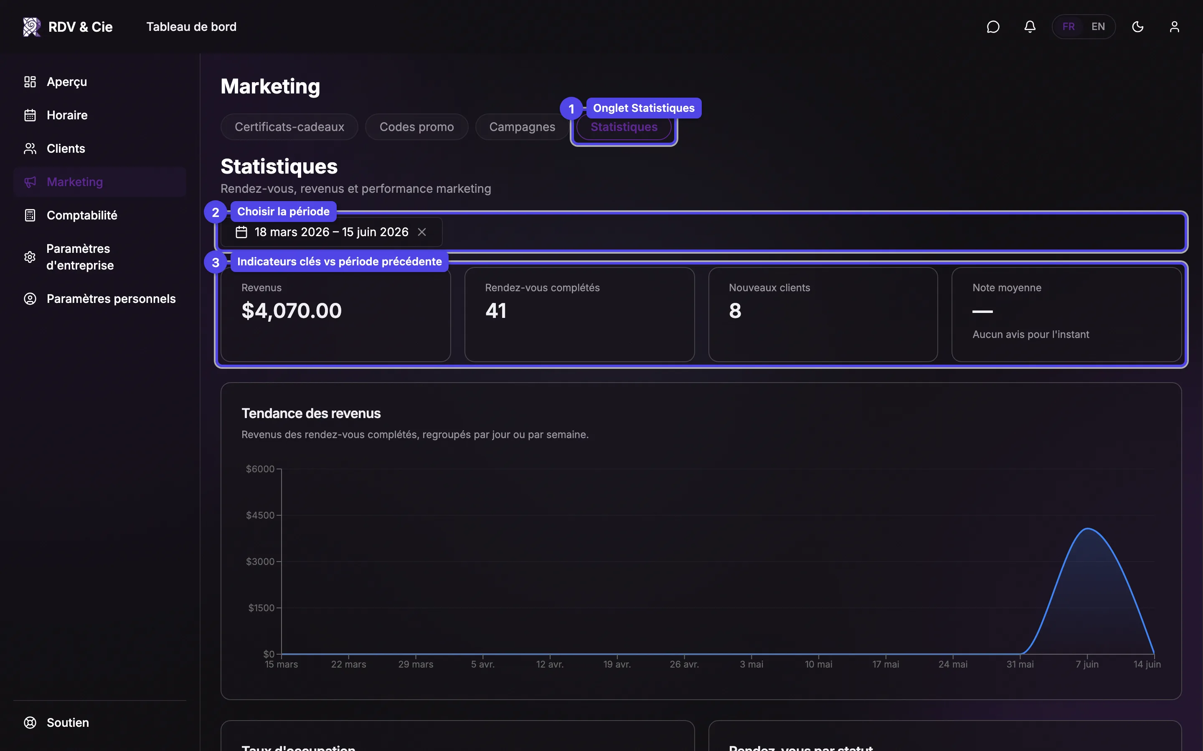The width and height of the screenshot is (1203, 751).
Task: Open Aperçu in the sidebar
Action: click(x=99, y=82)
